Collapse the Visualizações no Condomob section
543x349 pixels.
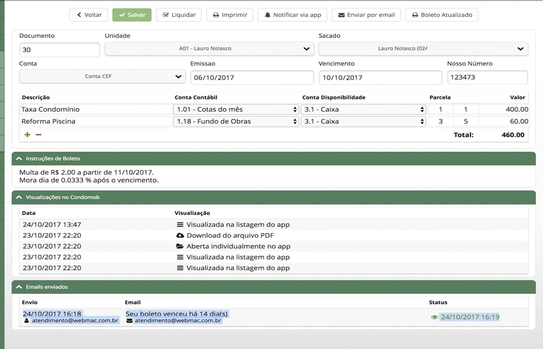point(19,197)
